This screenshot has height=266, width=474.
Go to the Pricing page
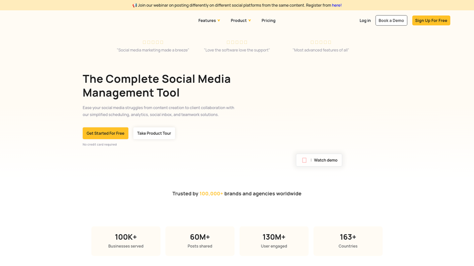click(268, 20)
